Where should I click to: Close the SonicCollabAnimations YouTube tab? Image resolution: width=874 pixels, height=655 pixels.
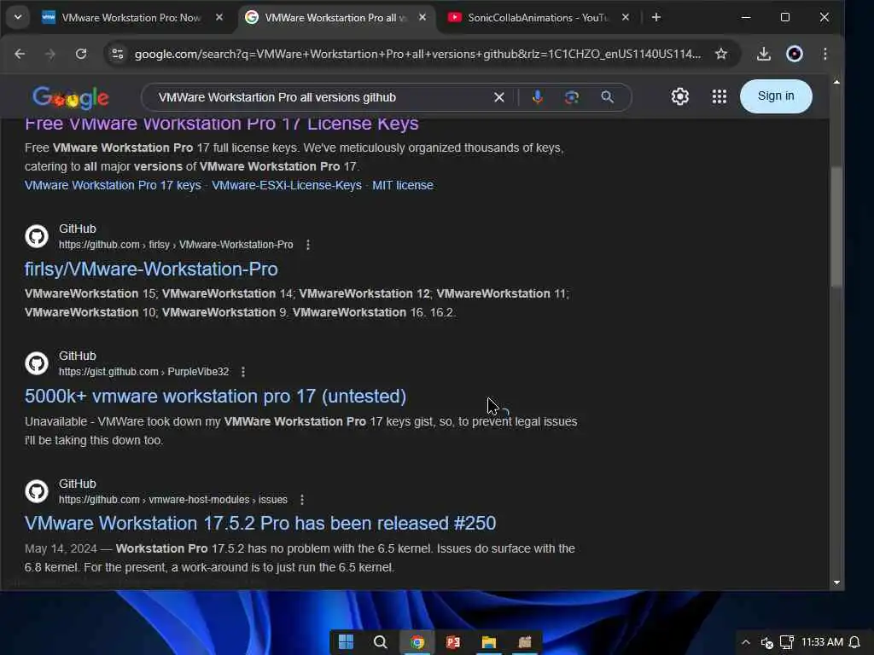[626, 17]
